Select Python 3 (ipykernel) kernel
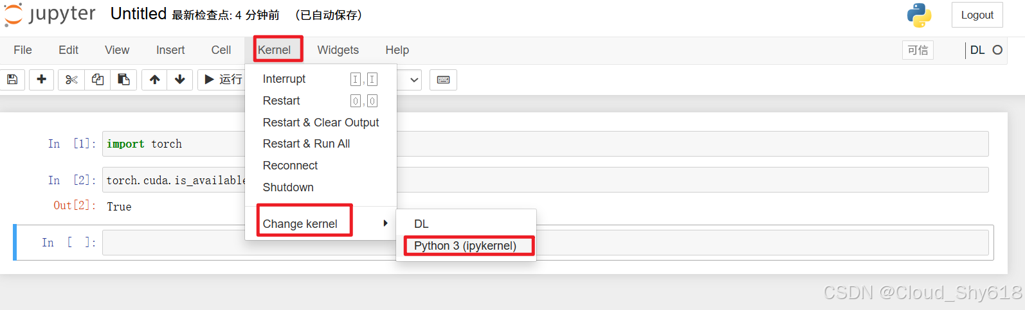This screenshot has height=310, width=1025. 466,246
